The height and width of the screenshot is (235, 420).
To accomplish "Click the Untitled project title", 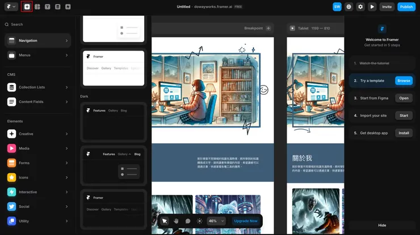I will pyautogui.click(x=183, y=7).
